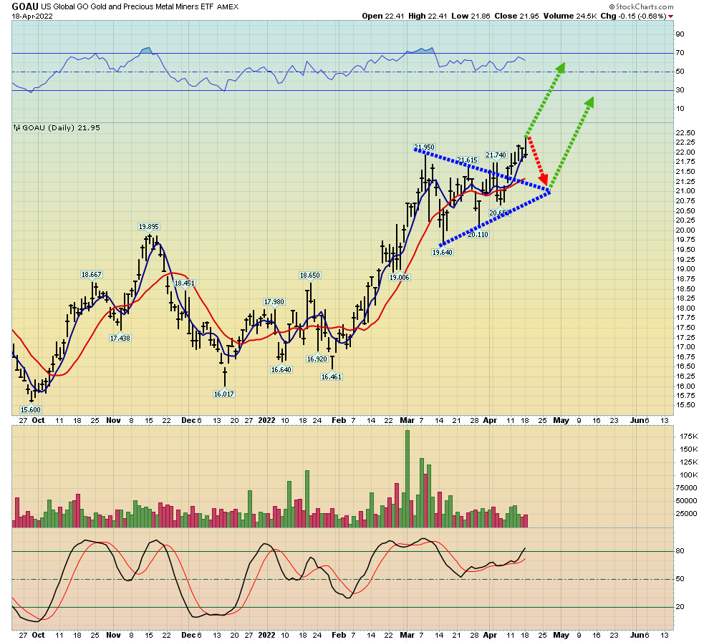Click the 10 level on the RSI axis
Screen dimensions: 709x642
tap(680, 108)
